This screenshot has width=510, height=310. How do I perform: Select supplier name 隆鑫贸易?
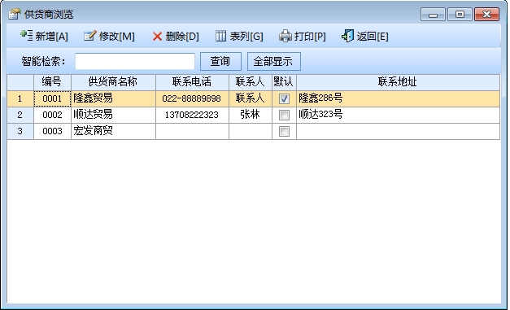pyautogui.click(x=113, y=98)
